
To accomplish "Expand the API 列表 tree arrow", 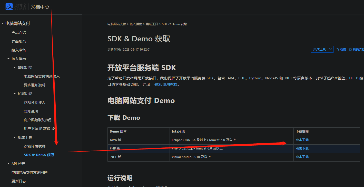I will point(8,164).
